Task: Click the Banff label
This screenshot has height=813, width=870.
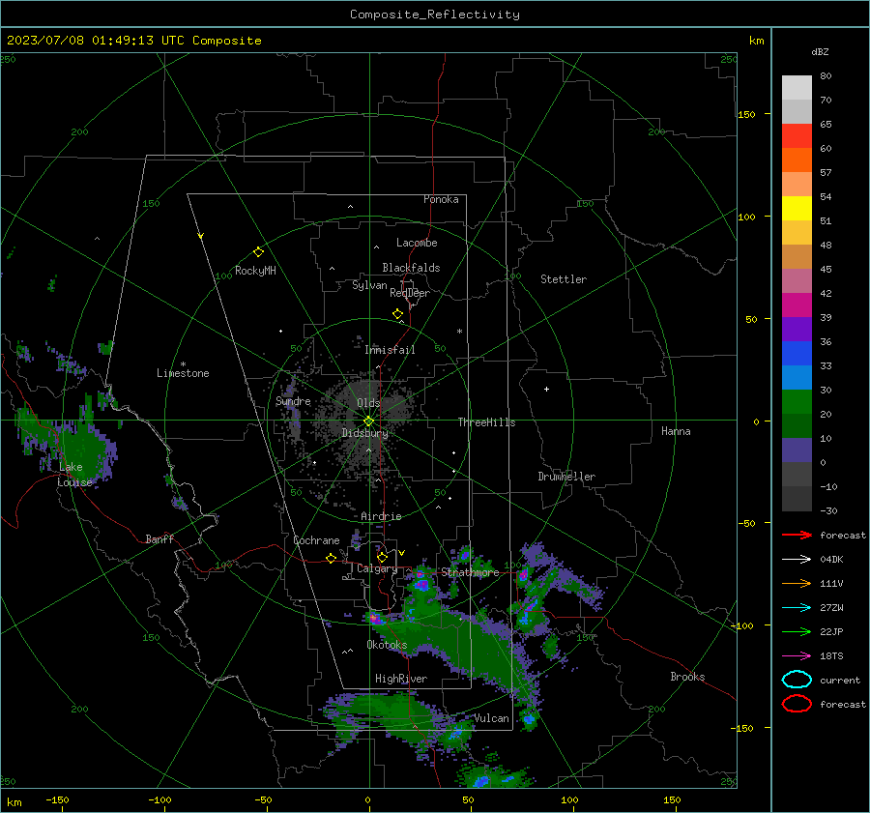Action: click(x=159, y=539)
